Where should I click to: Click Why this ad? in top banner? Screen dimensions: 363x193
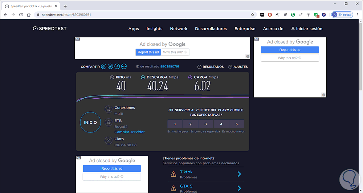pos(175,52)
